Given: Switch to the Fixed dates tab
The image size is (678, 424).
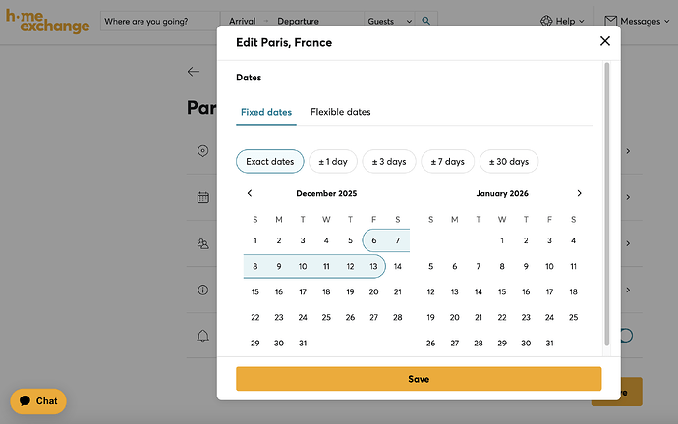Looking at the screenshot, I should tap(266, 112).
